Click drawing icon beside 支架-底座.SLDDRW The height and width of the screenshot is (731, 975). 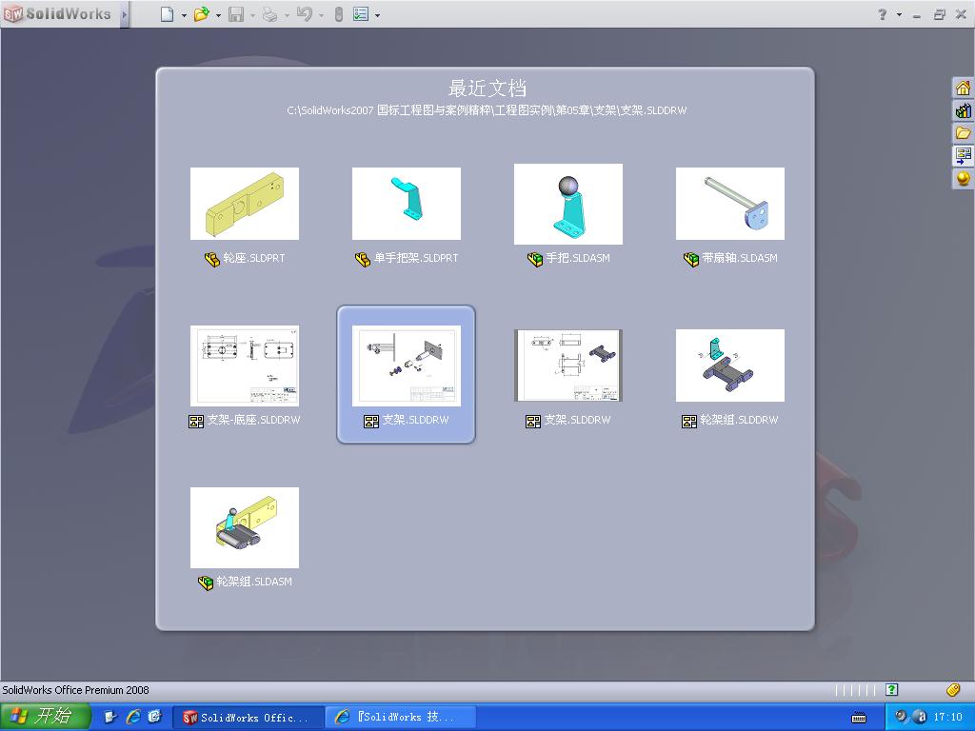(196, 422)
